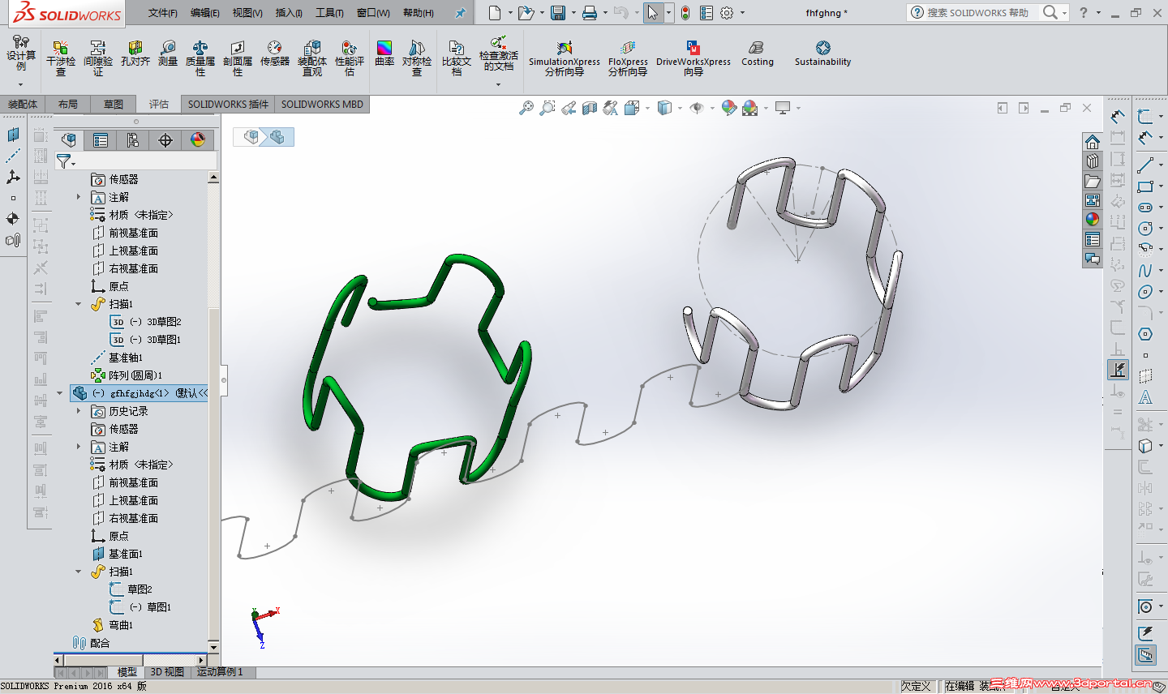The image size is (1168, 694).
Task: Switch to the 装配体 ribbon tab
Action: [23, 105]
